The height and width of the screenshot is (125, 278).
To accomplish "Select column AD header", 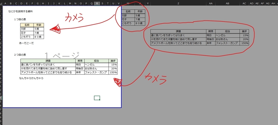I will (x=252, y=3).
